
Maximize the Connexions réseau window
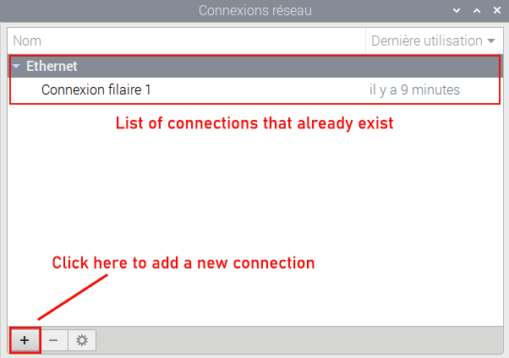pyautogui.click(x=476, y=11)
